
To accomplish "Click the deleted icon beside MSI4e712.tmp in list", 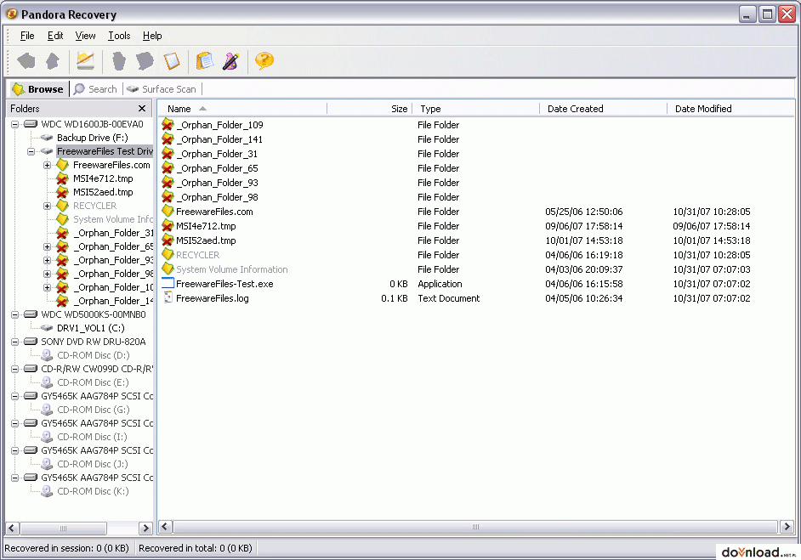I will [x=168, y=226].
